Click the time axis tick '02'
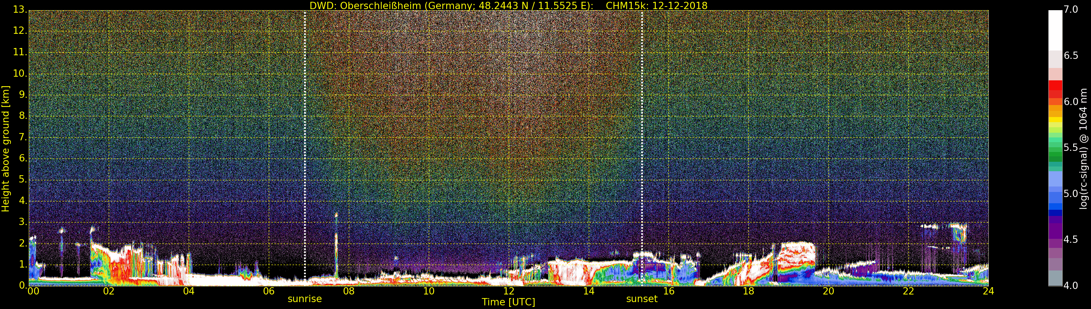The width and height of the screenshot is (1091, 309). (x=109, y=291)
